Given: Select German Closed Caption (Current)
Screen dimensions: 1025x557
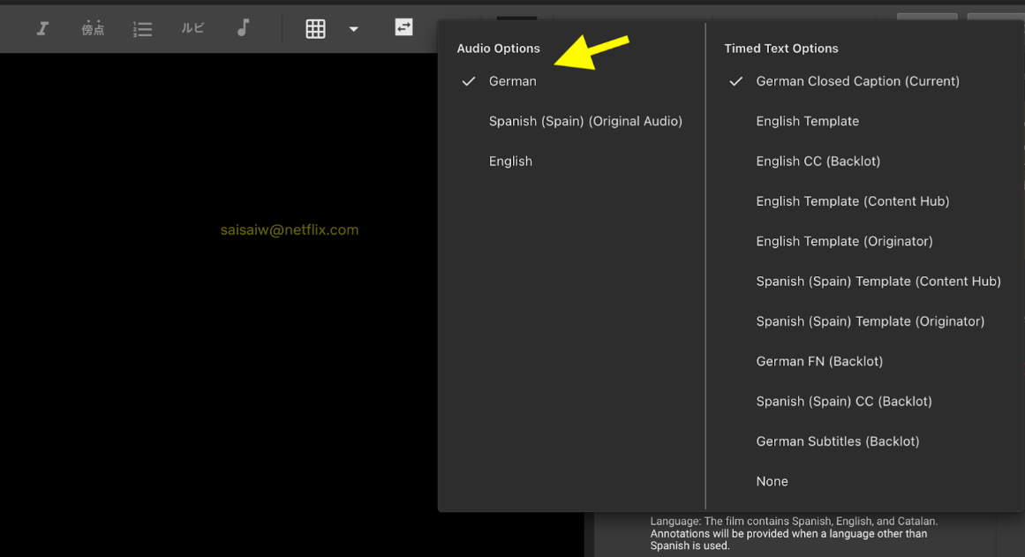Looking at the screenshot, I should click(x=857, y=81).
